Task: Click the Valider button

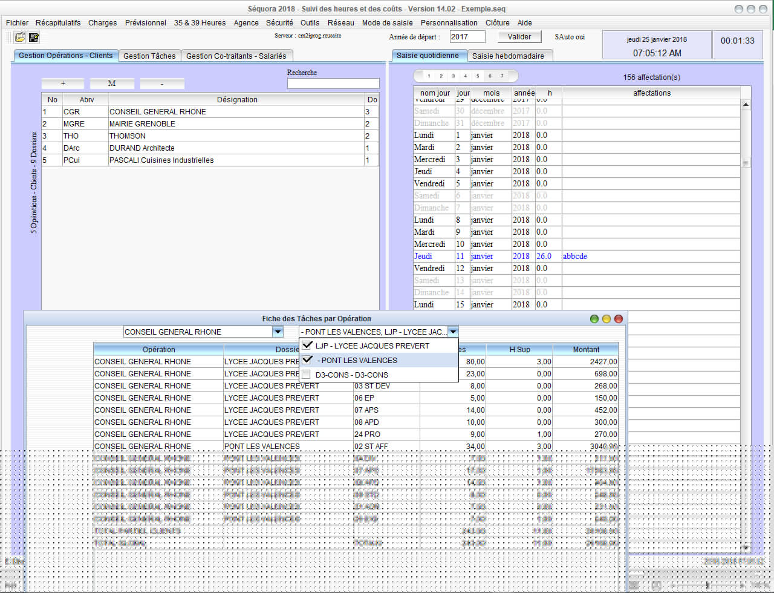Action: click(x=519, y=37)
